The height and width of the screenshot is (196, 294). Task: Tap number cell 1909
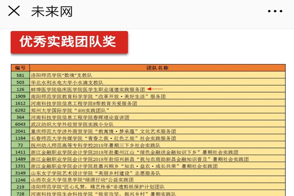20,97
